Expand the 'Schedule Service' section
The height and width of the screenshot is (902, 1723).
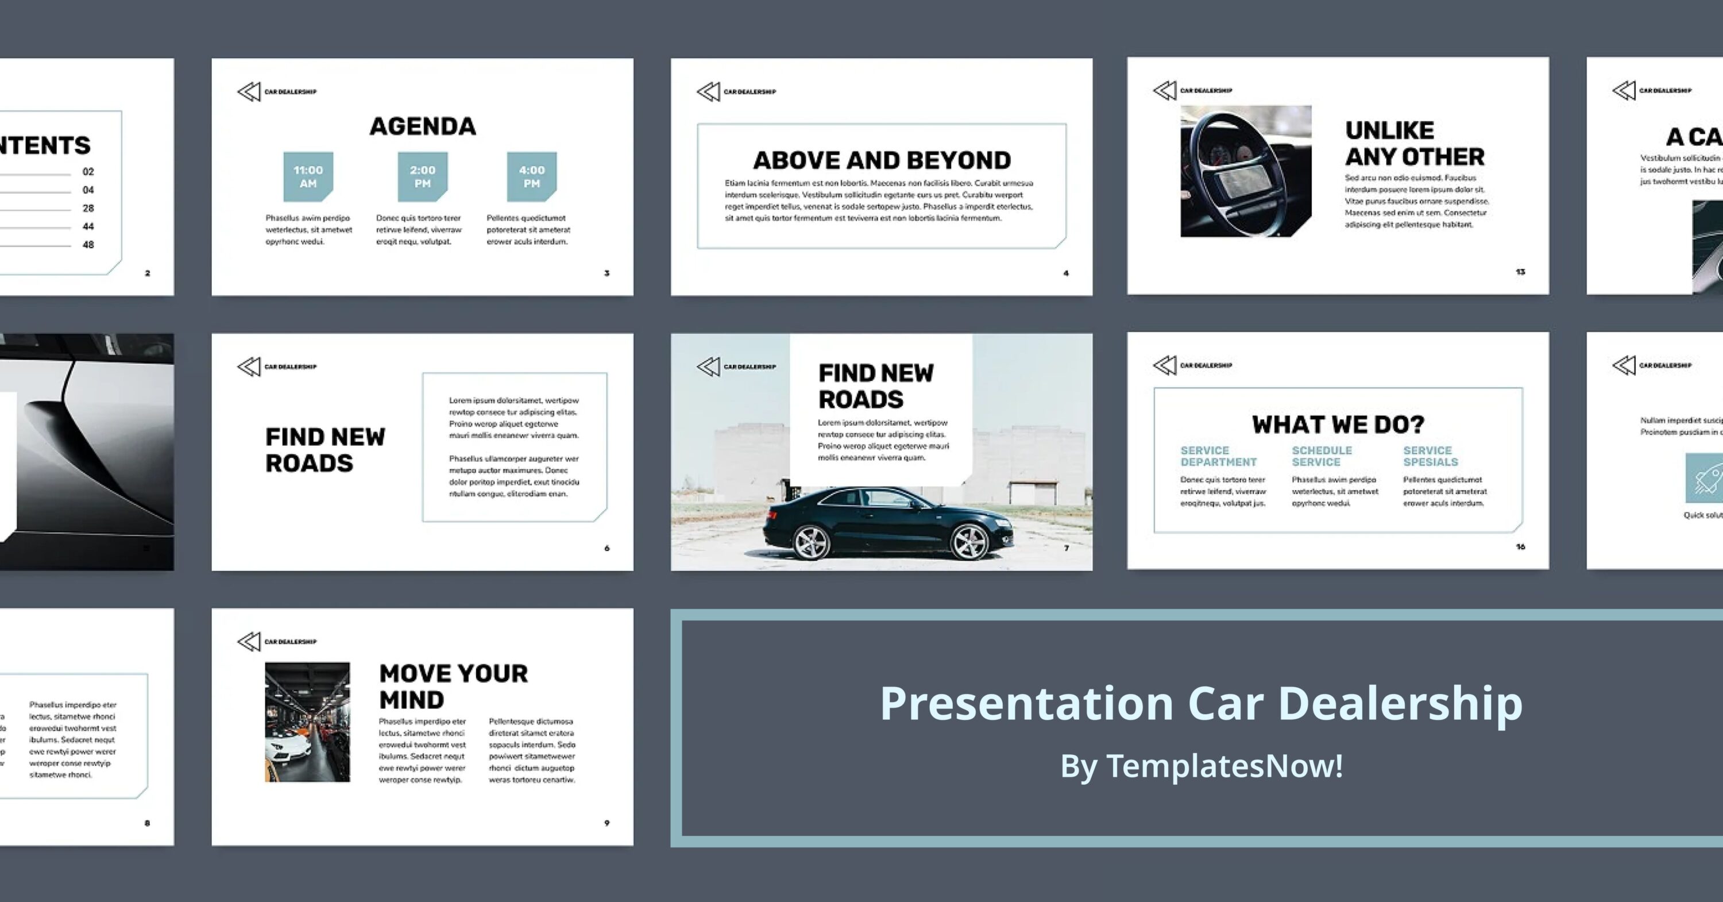1321,456
